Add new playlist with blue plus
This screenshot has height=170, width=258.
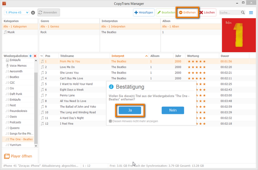pyautogui.click(x=31, y=56)
